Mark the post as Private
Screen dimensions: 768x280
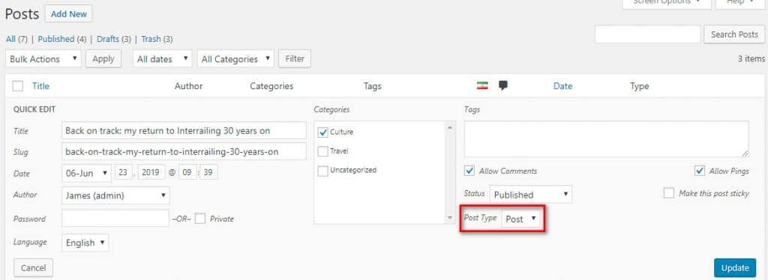(199, 219)
